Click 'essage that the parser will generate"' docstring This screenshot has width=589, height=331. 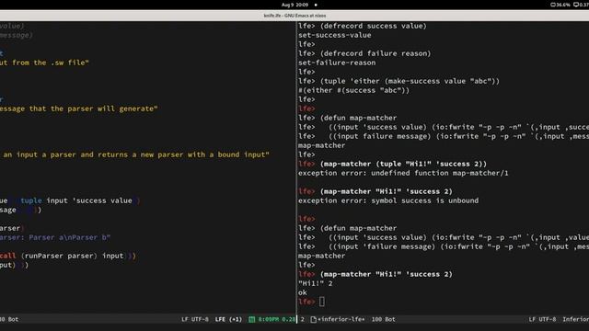tap(79, 108)
